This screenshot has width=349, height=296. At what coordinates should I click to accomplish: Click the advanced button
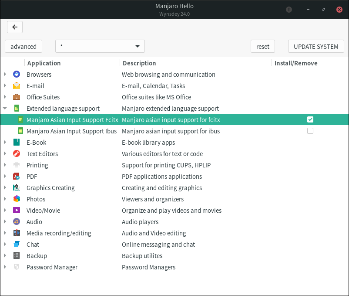[23, 46]
